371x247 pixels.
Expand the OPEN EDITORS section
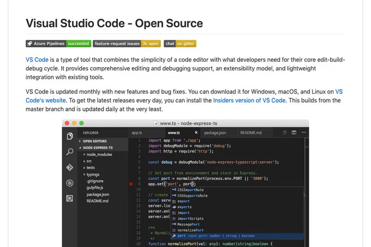click(103, 141)
